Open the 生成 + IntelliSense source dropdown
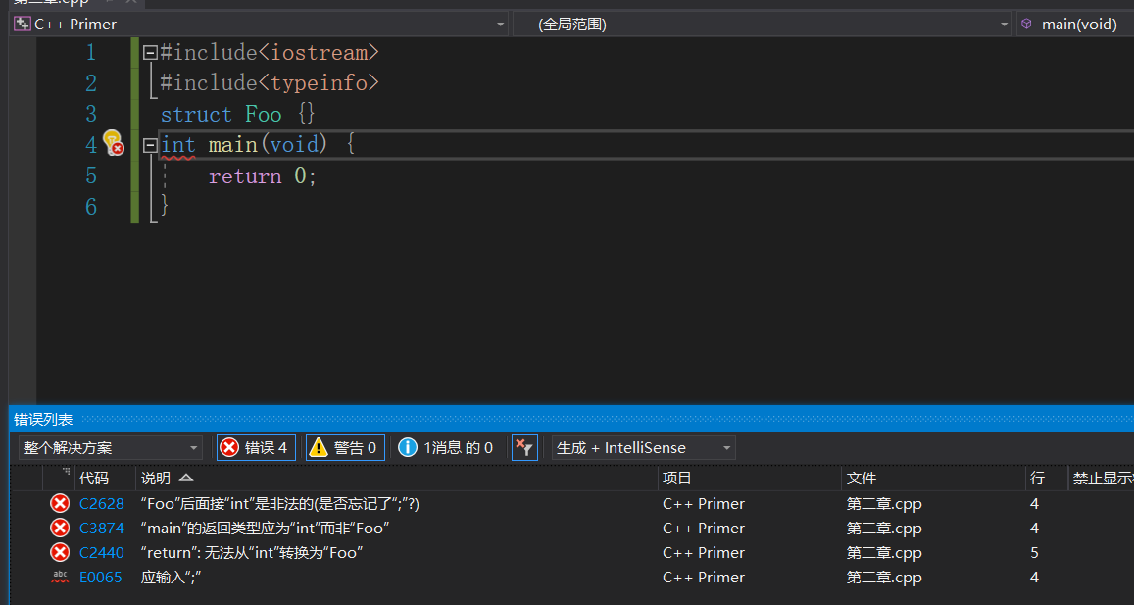Viewport: 1134px width, 605px height. [x=644, y=448]
